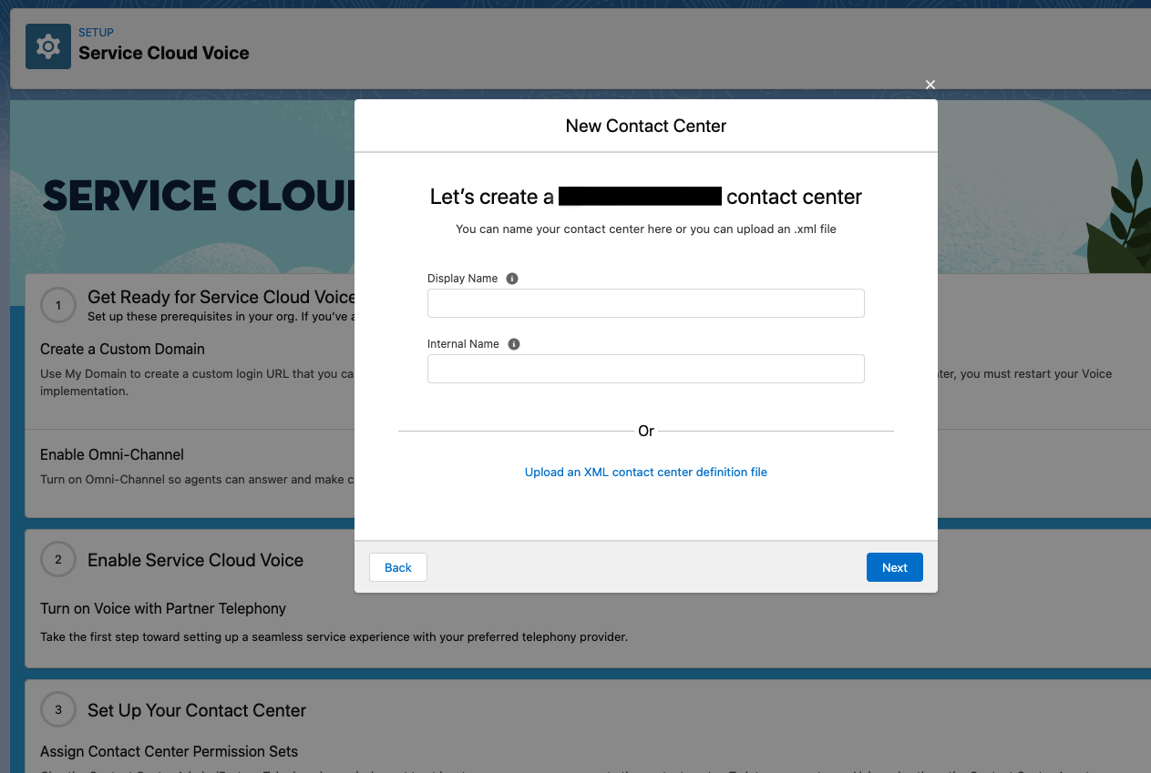Click the Internal Name info icon
Screen dimensions: 1151x773
[x=514, y=344]
